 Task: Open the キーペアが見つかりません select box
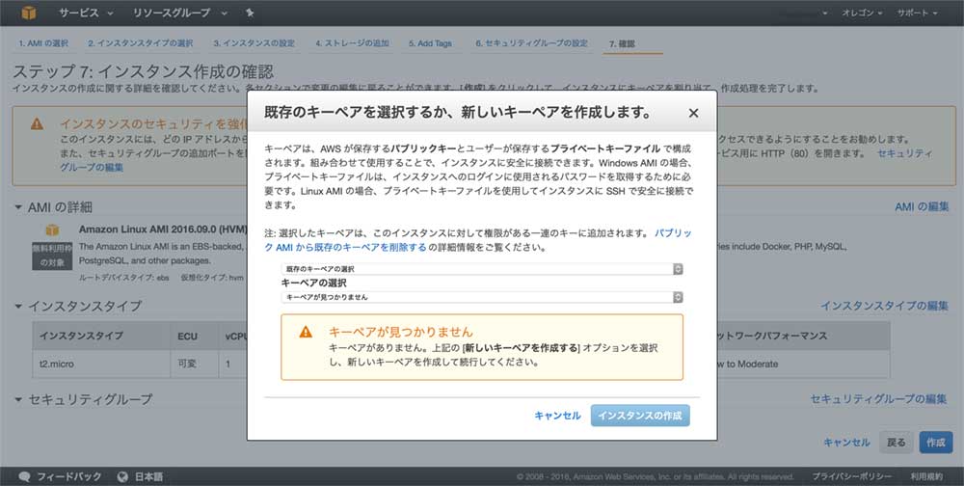coord(482,297)
